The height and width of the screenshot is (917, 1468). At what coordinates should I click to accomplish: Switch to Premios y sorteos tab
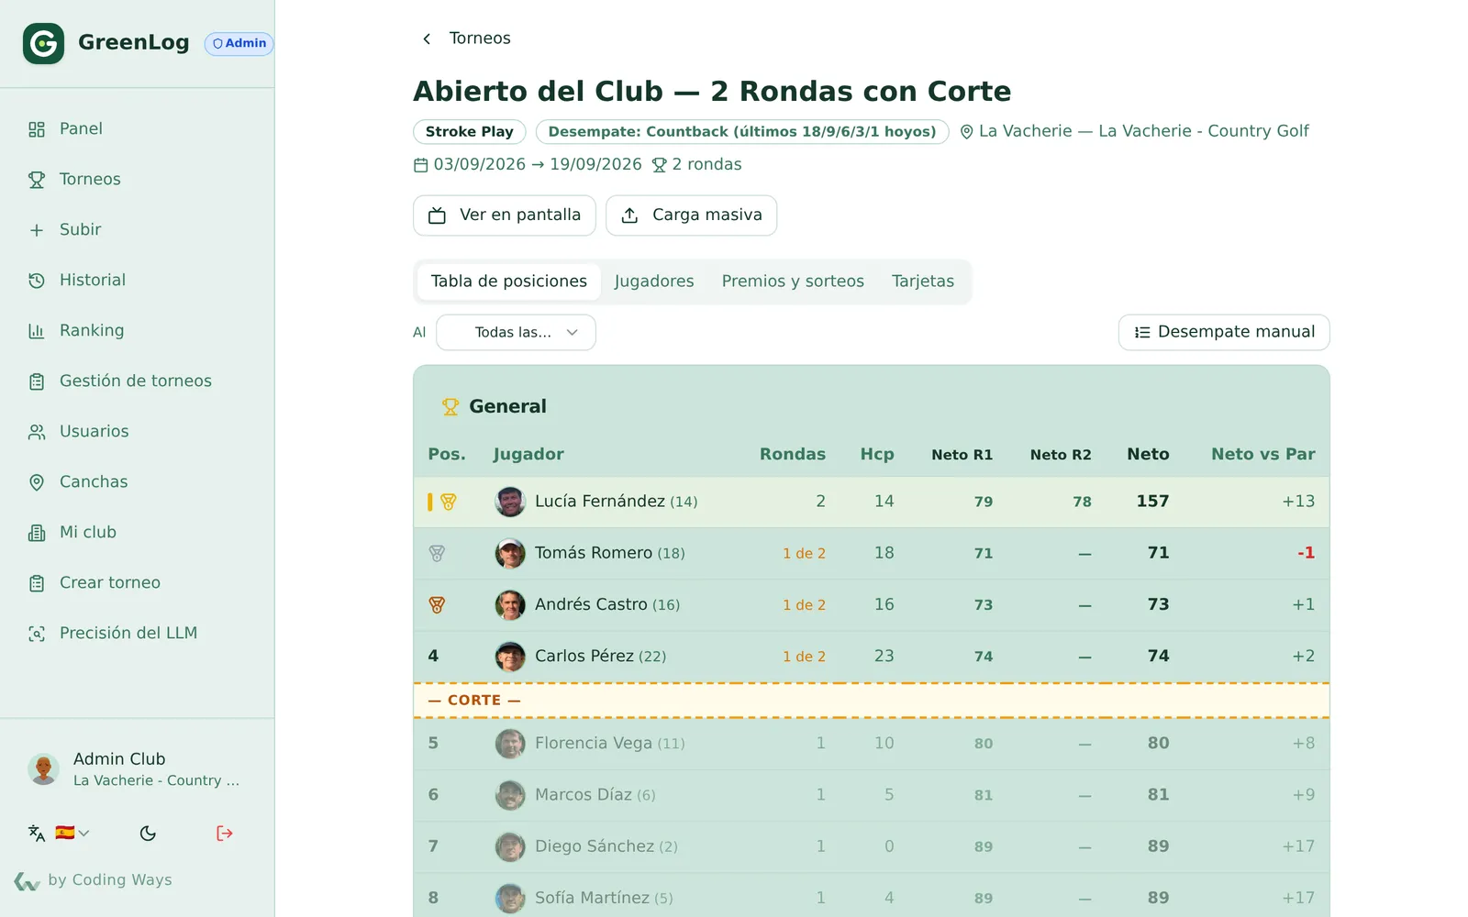(x=793, y=282)
